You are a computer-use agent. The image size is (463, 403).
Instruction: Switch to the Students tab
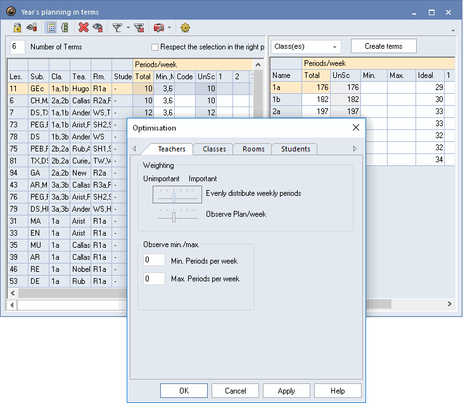coord(296,149)
